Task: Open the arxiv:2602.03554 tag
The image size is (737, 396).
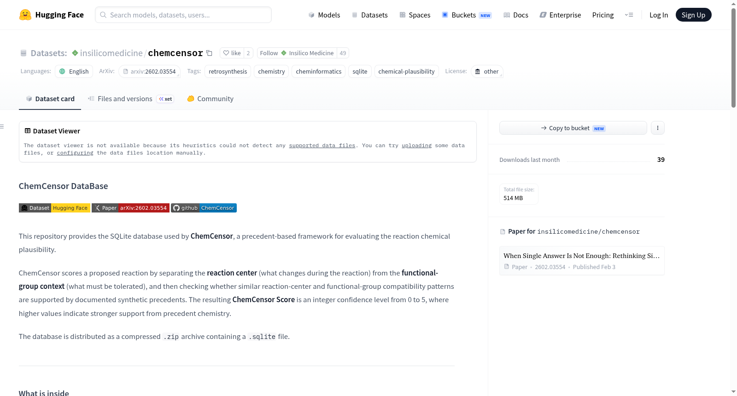Action: [x=149, y=71]
